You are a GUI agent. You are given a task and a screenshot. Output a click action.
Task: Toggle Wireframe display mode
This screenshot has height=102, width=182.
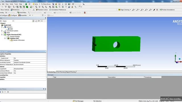point(15,10)
